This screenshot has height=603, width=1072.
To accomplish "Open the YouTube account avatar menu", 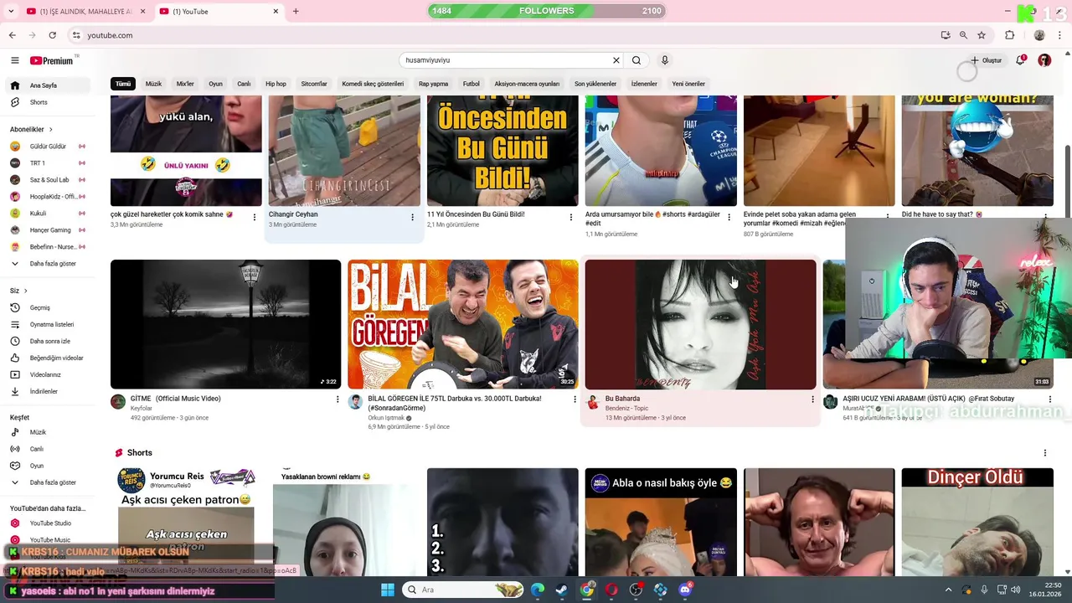I will (x=1044, y=60).
